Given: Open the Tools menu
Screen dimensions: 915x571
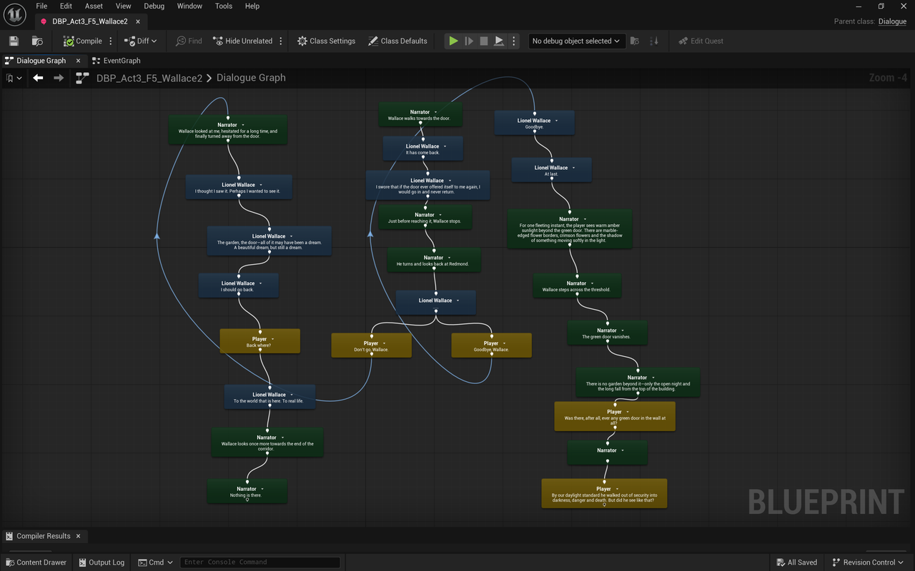Looking at the screenshot, I should click(x=224, y=6).
